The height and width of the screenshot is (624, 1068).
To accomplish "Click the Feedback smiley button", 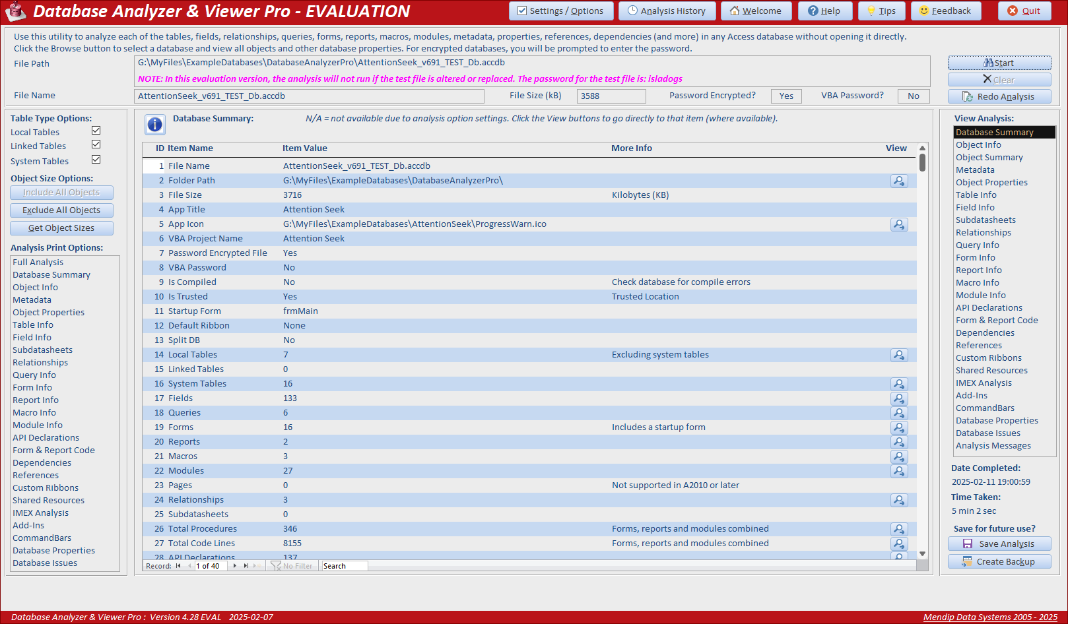I will 946,11.
